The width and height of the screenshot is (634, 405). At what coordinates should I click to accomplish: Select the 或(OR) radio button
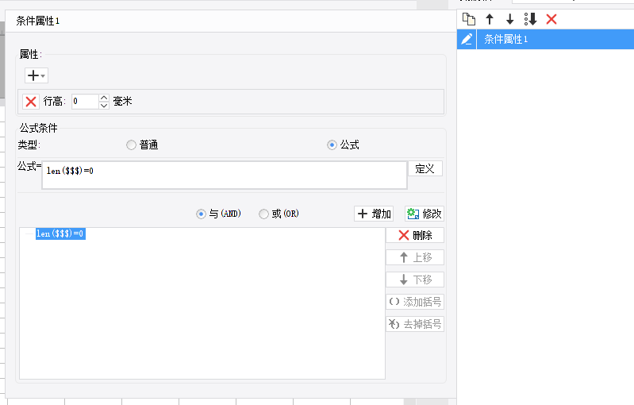pyautogui.click(x=263, y=214)
